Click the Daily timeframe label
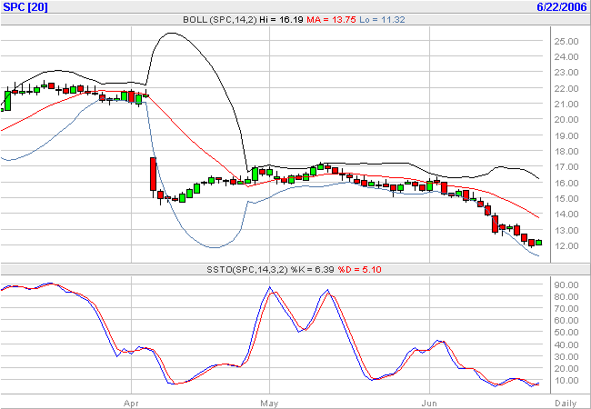Image resolution: width=591 pixels, height=409 pixels. point(566,403)
